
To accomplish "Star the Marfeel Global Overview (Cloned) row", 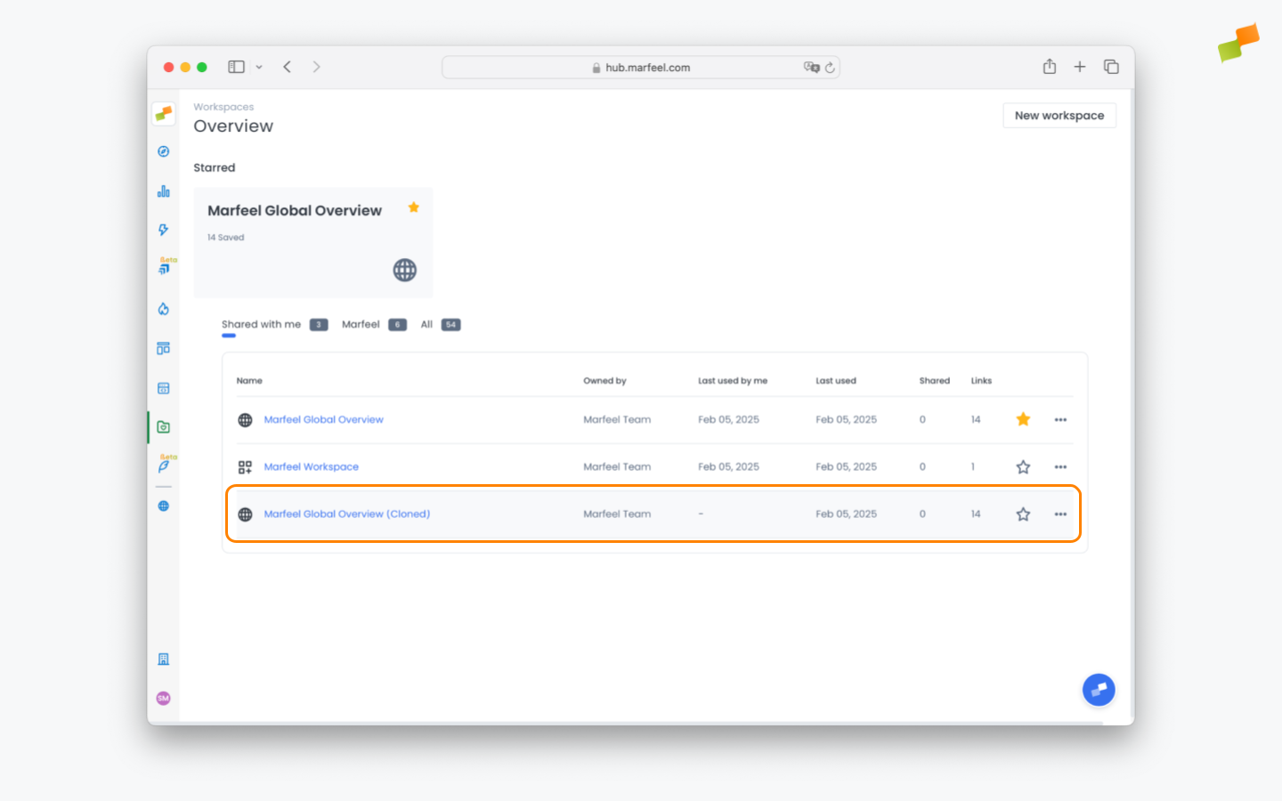I will coord(1023,514).
